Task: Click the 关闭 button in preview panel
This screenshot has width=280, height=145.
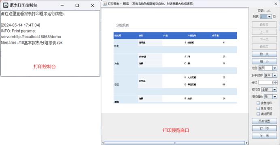Action: pos(264,136)
